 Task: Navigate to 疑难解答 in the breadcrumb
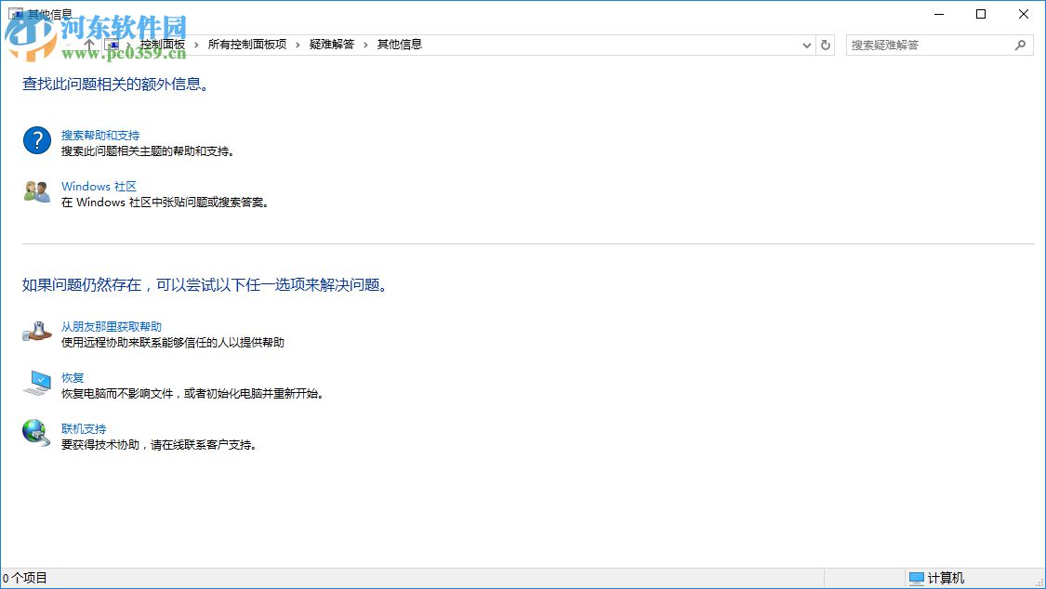coord(332,44)
